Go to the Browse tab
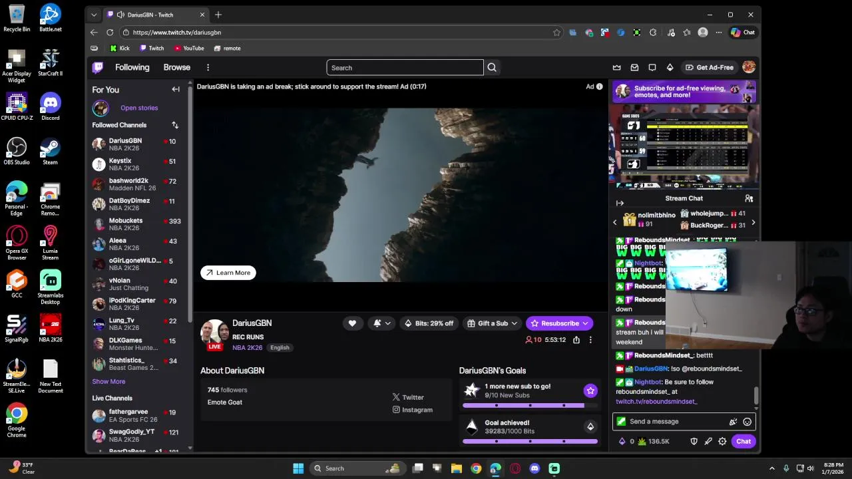The image size is (852, 479). click(x=177, y=67)
